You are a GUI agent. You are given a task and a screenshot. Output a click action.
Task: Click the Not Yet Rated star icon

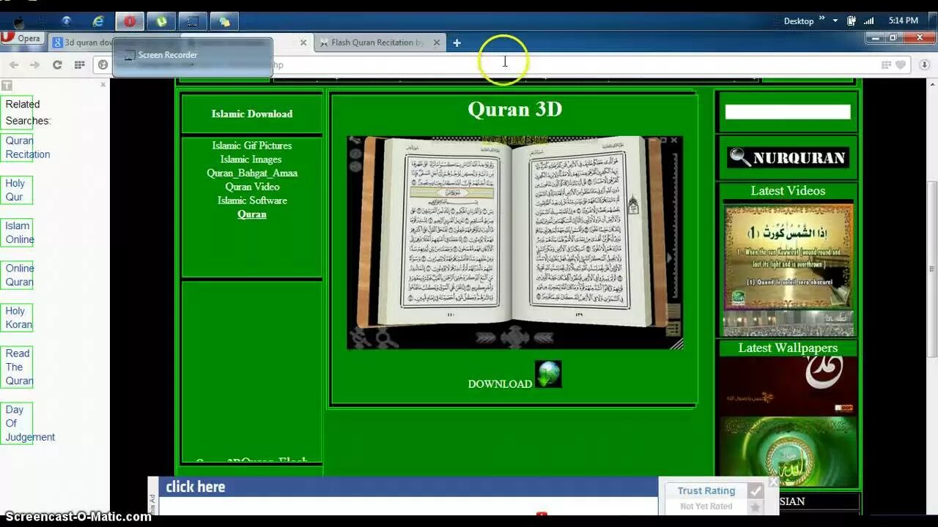click(x=754, y=507)
